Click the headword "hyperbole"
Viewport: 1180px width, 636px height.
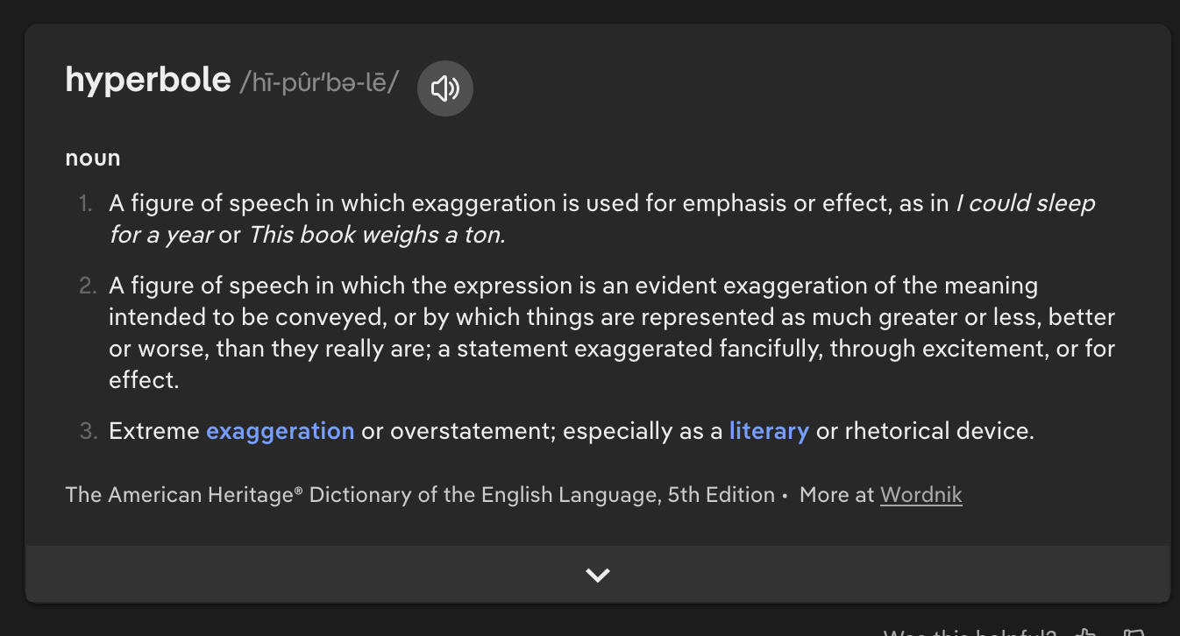pyautogui.click(x=148, y=81)
